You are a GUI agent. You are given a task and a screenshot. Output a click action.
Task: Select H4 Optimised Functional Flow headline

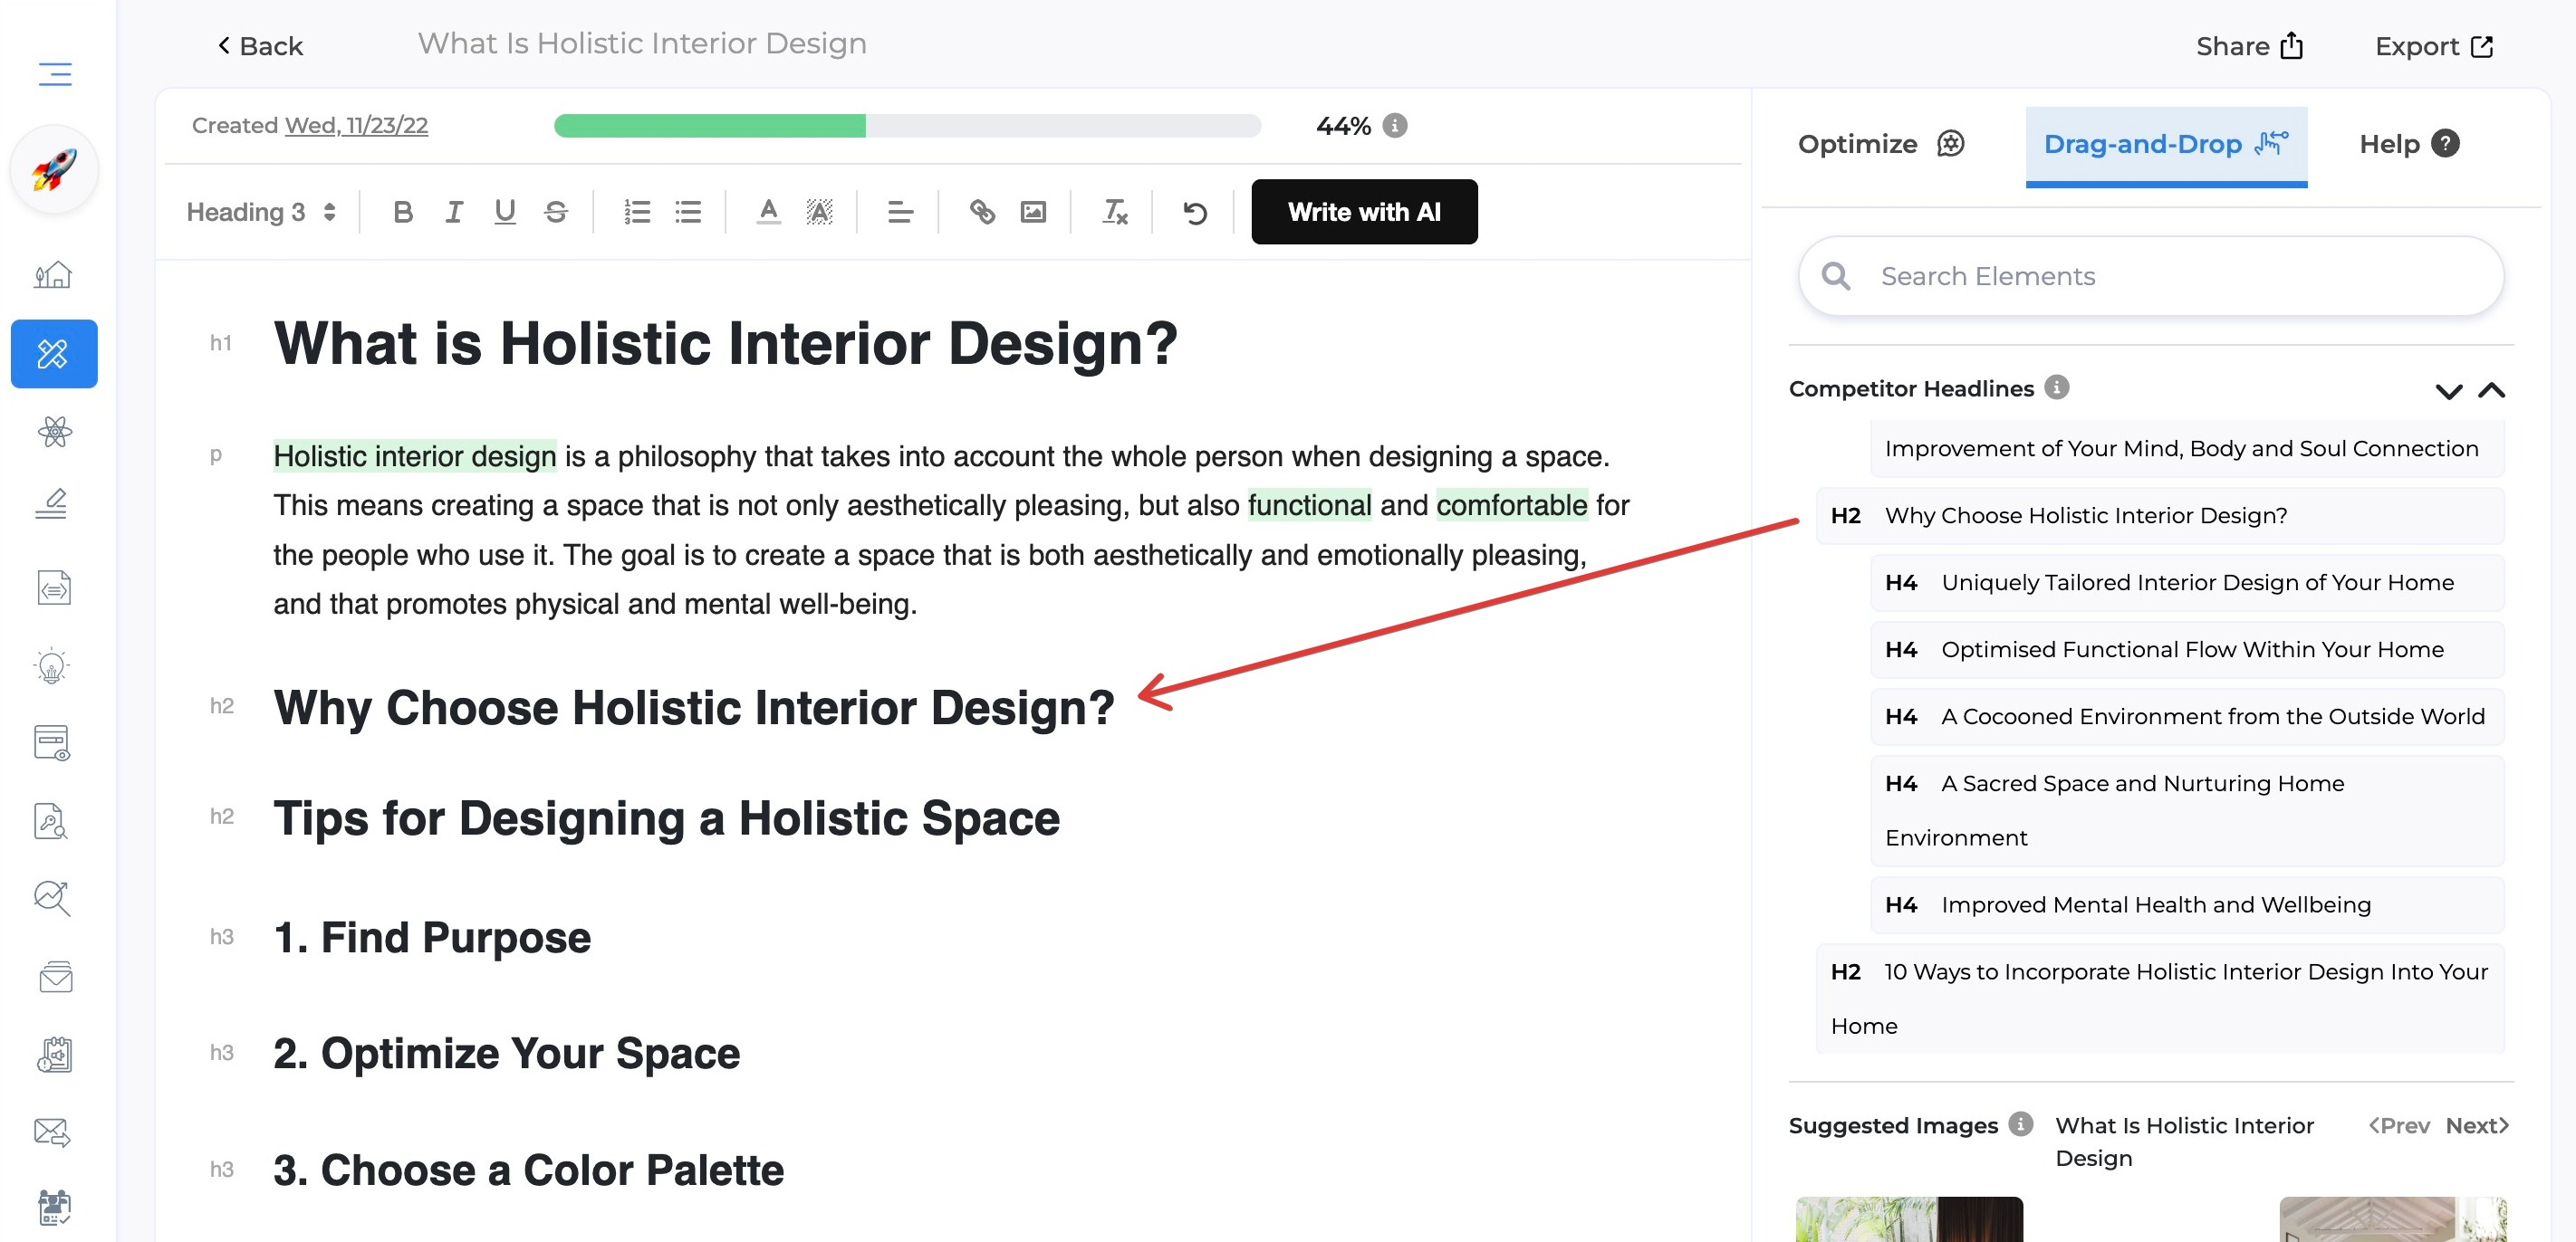2187,649
